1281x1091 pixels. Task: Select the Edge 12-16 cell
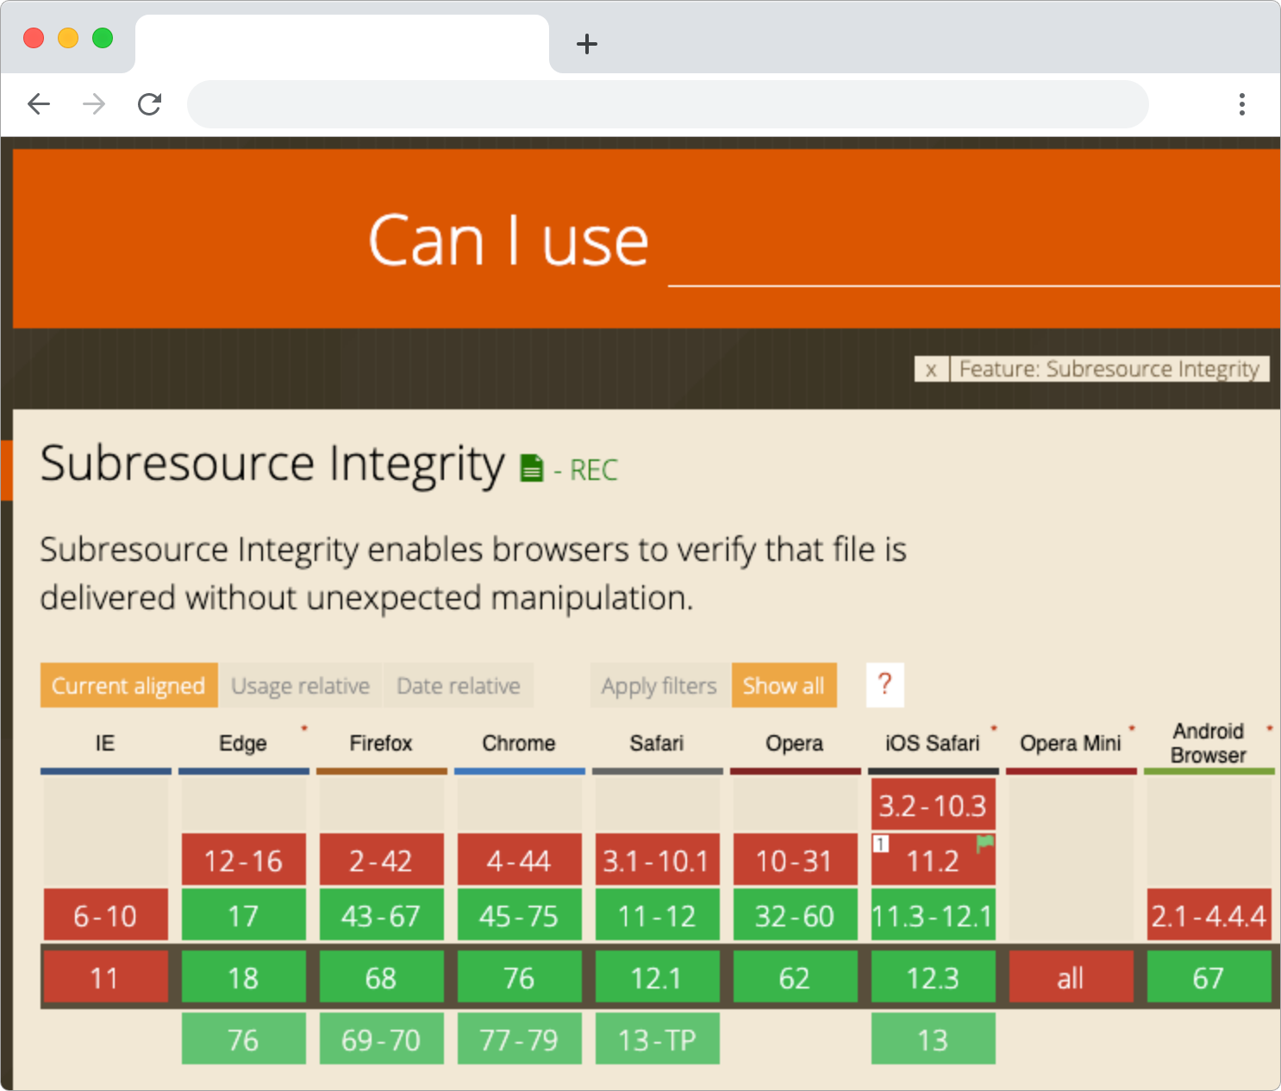(243, 860)
